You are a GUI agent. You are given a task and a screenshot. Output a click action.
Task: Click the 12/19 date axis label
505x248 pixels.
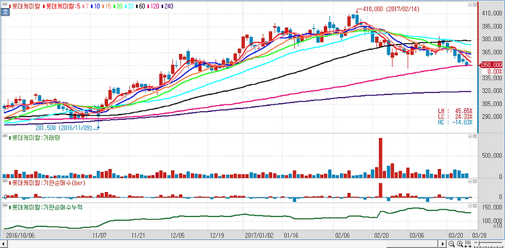tap(217, 235)
